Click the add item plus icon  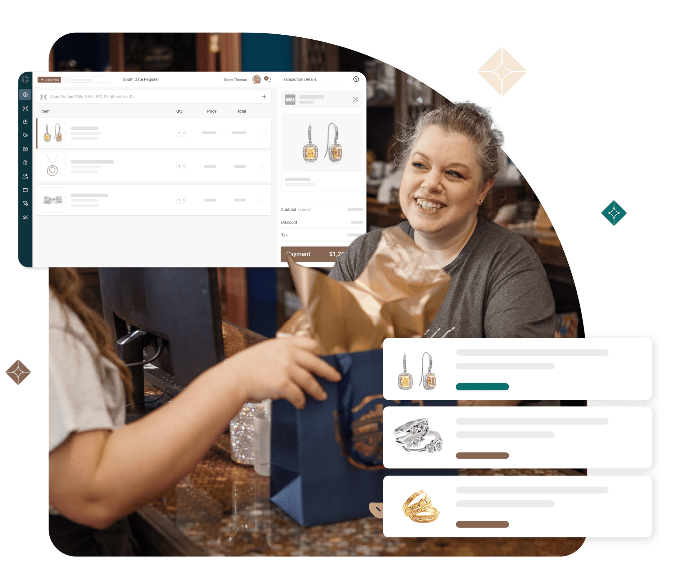263,97
